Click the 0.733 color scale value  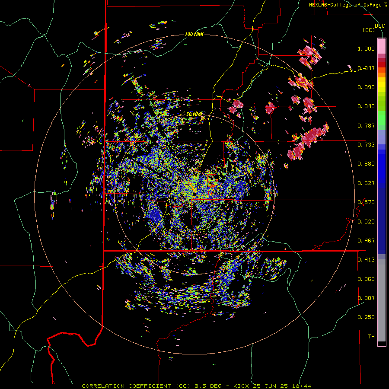(366, 144)
